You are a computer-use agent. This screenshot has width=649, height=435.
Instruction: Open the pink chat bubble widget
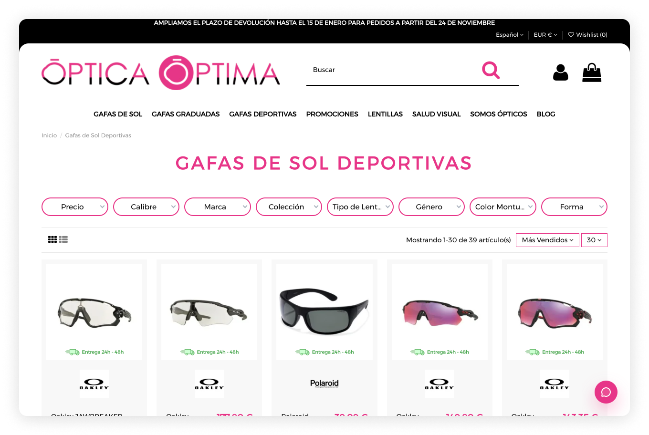pos(606,392)
